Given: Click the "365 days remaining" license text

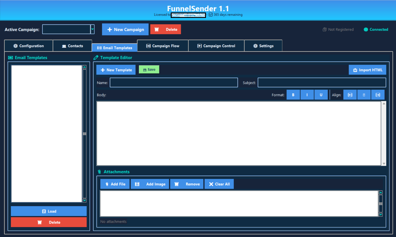Looking at the screenshot, I should (x=228, y=15).
